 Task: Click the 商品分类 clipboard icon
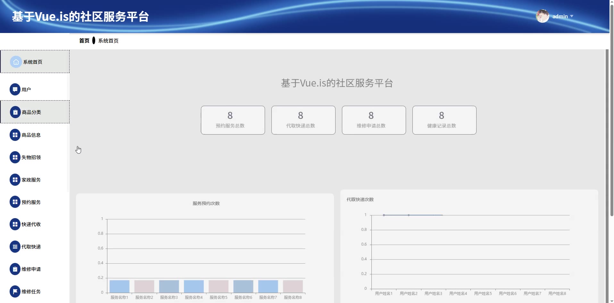[x=15, y=112]
